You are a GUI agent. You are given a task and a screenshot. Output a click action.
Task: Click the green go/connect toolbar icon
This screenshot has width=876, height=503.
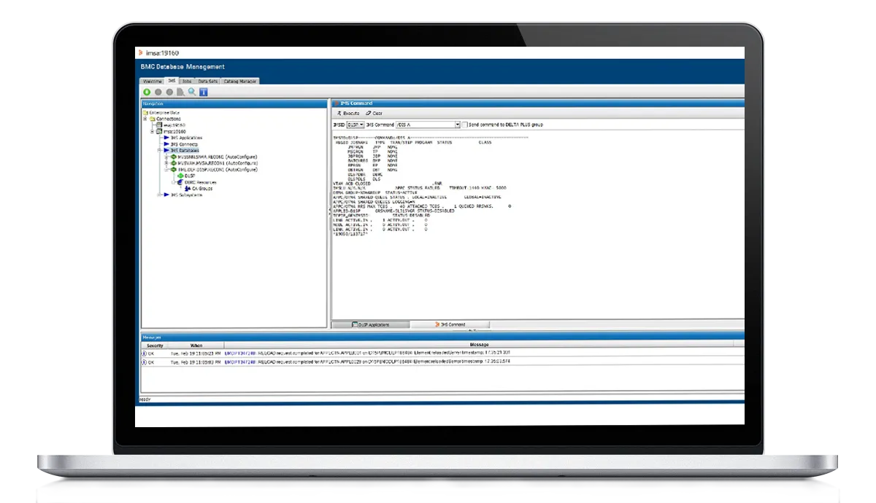click(147, 92)
